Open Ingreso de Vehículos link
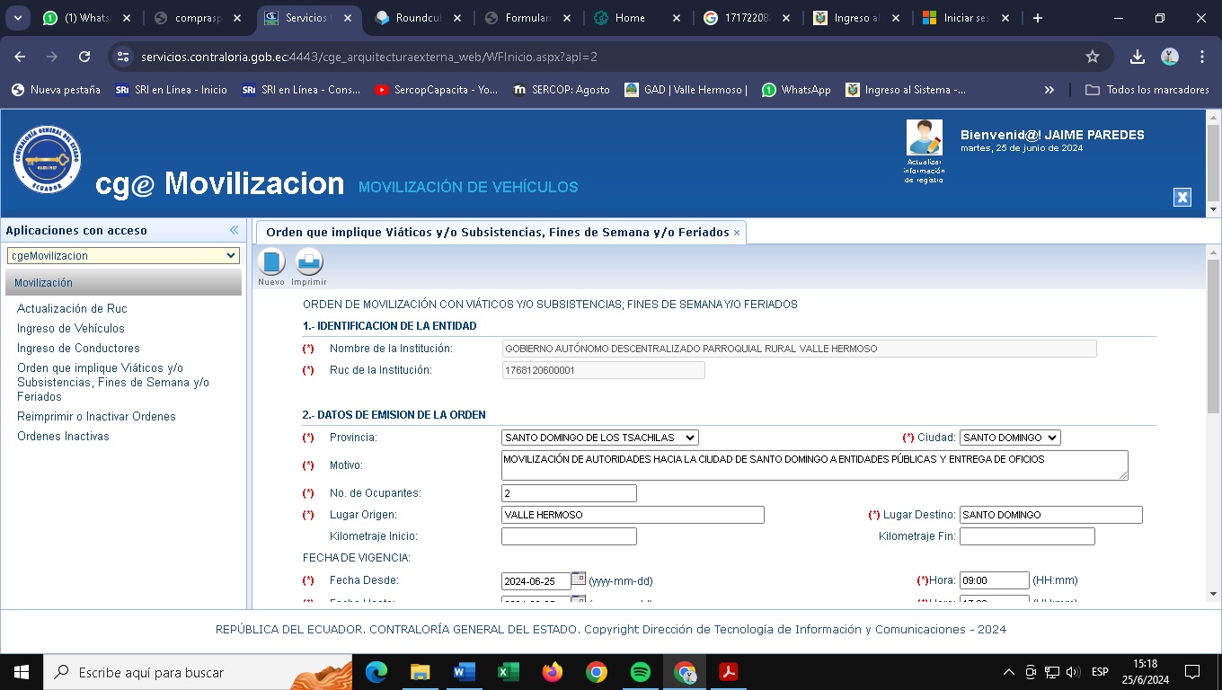The width and height of the screenshot is (1222, 690). pos(71,329)
